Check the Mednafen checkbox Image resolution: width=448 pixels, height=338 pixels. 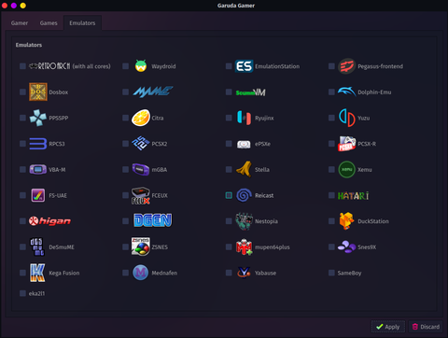click(125, 273)
